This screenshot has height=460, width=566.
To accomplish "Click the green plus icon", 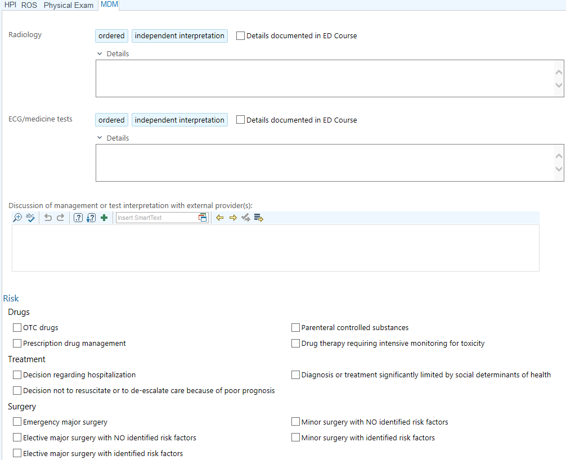I will [x=104, y=218].
